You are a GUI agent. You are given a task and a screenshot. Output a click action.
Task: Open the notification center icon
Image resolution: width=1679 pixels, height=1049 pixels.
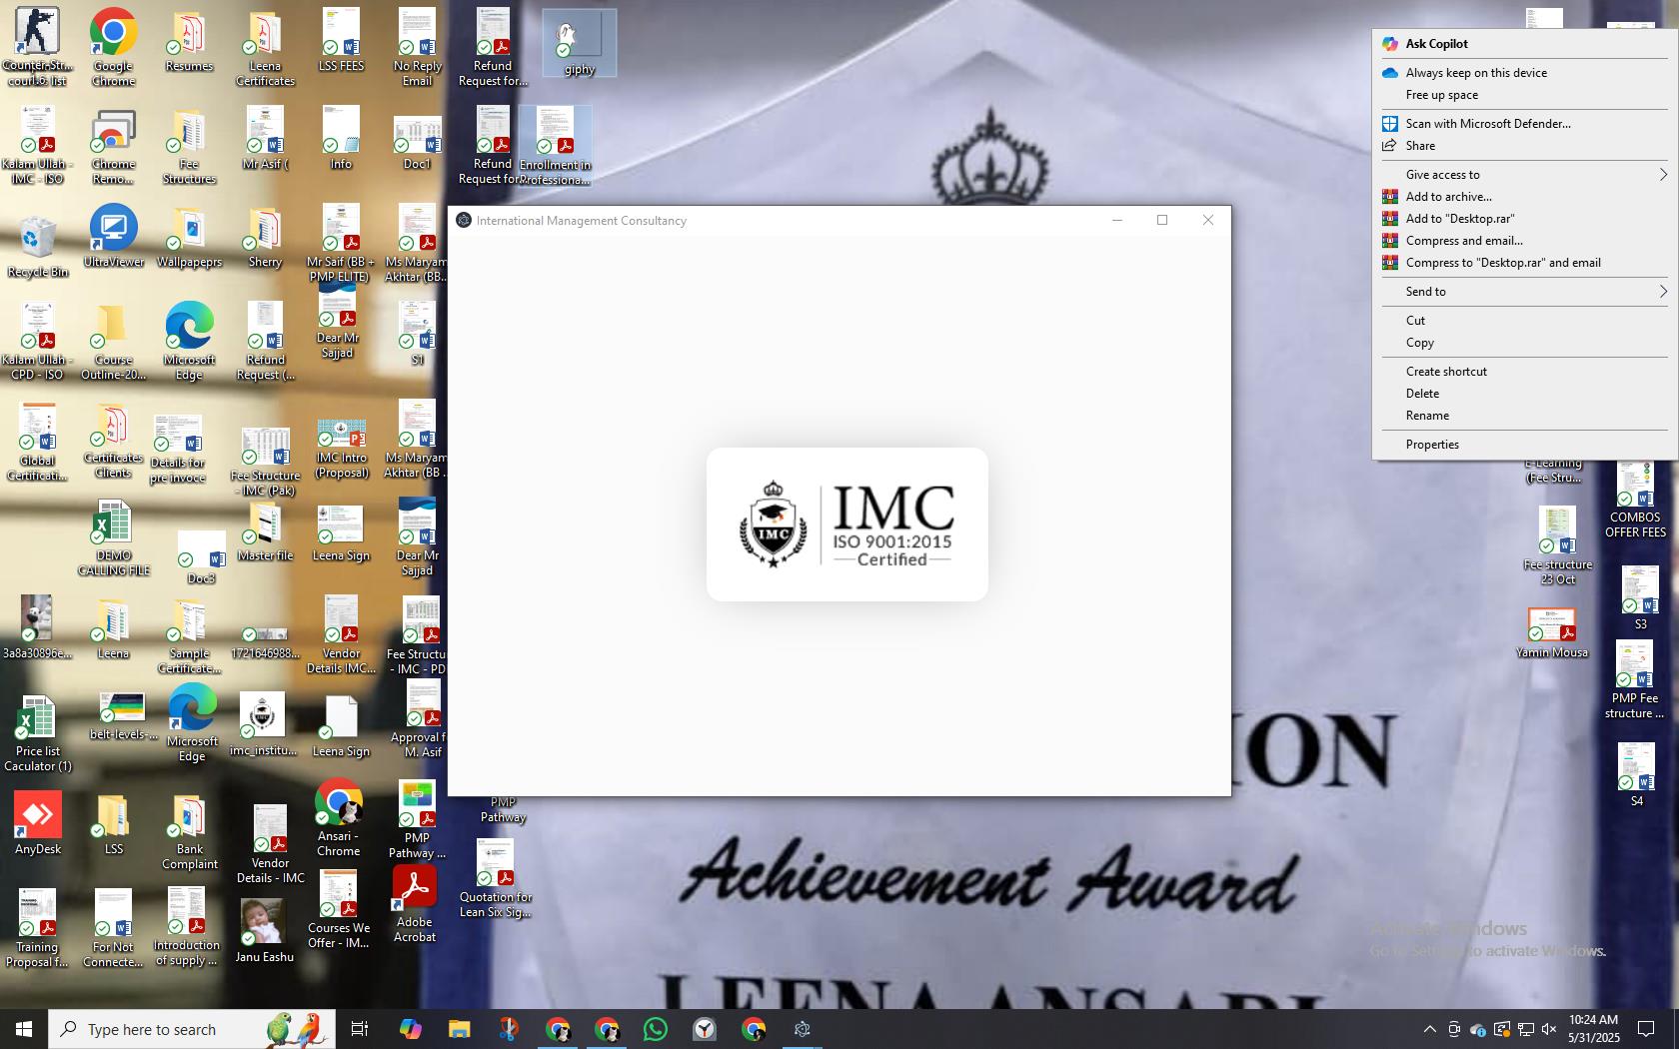[1645, 1029]
